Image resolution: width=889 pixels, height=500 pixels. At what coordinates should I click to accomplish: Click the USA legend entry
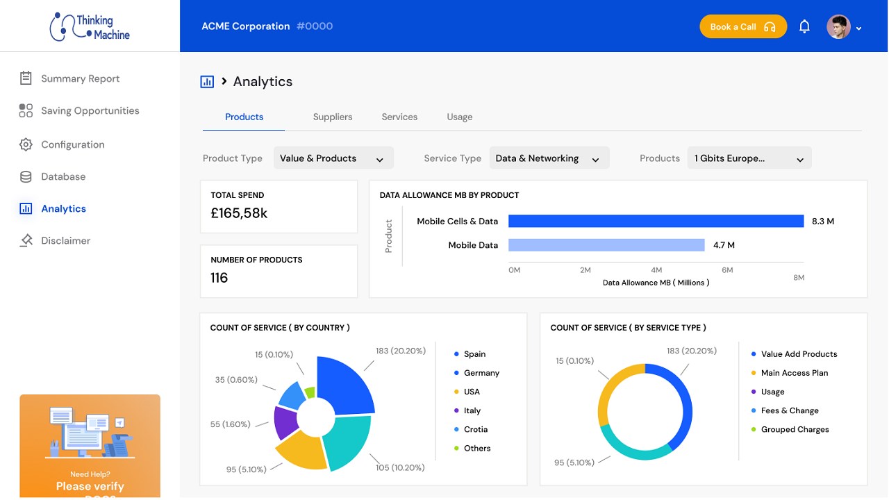(x=467, y=392)
